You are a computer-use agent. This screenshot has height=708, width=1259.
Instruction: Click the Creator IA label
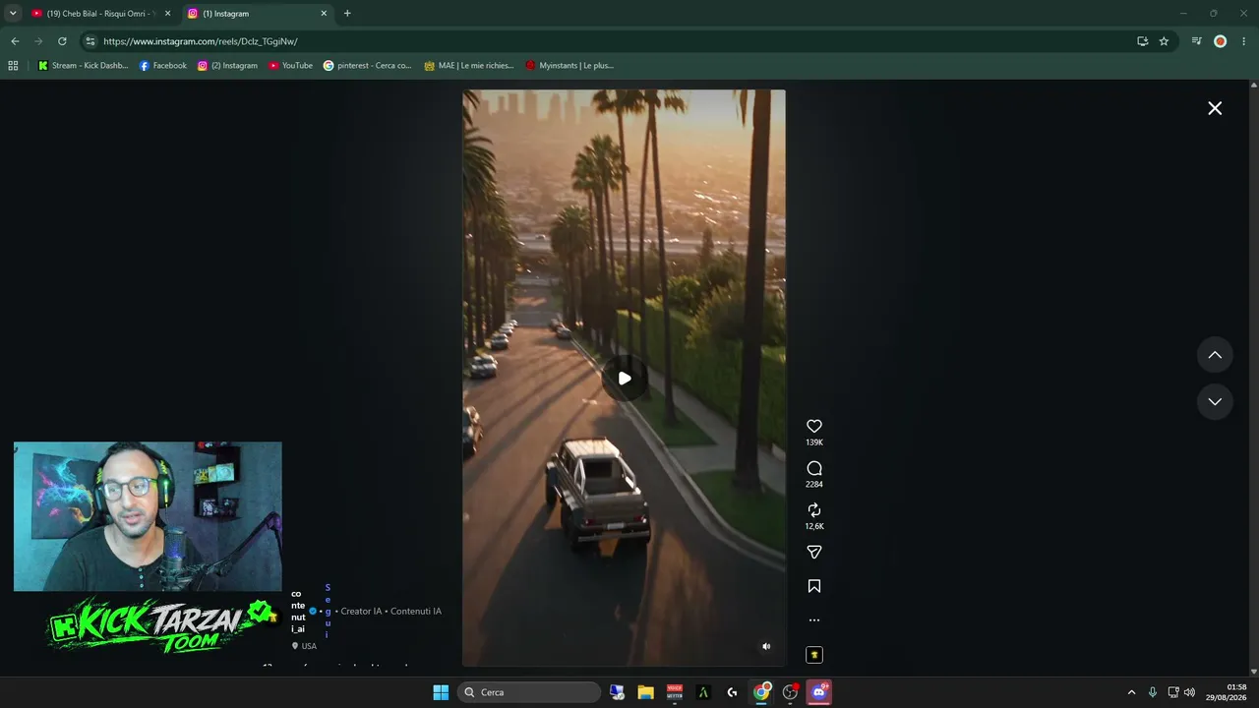coord(361,611)
